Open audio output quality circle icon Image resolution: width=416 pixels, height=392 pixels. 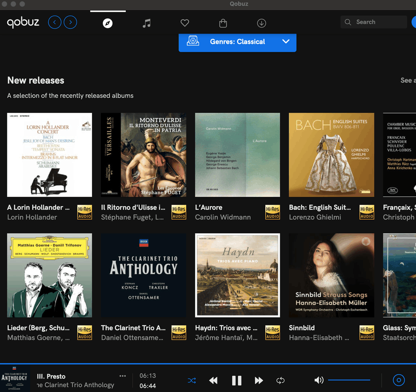coord(398,380)
